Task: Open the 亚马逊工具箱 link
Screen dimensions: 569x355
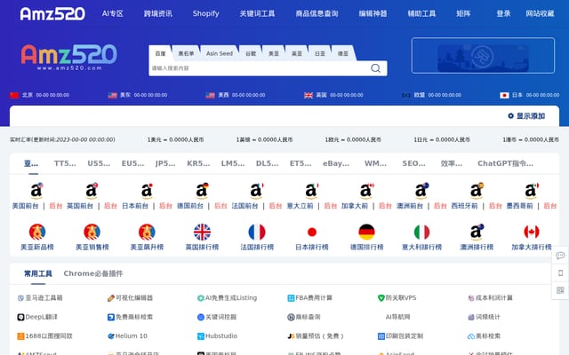Action: tap(40, 298)
